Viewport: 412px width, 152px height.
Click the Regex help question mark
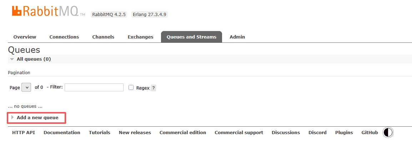point(154,88)
